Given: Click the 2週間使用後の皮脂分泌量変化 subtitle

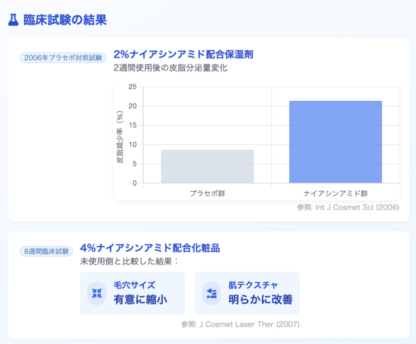Looking at the screenshot, I should point(170,68).
